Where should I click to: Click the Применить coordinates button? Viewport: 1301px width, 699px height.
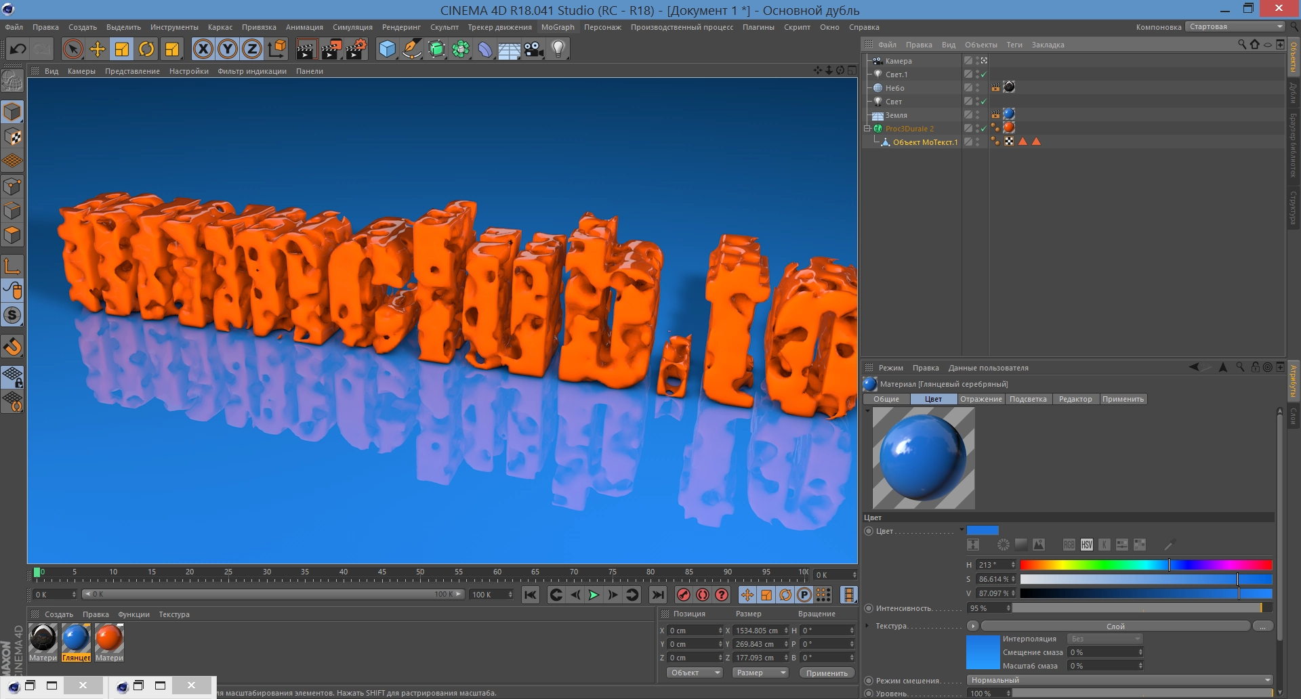pos(827,673)
